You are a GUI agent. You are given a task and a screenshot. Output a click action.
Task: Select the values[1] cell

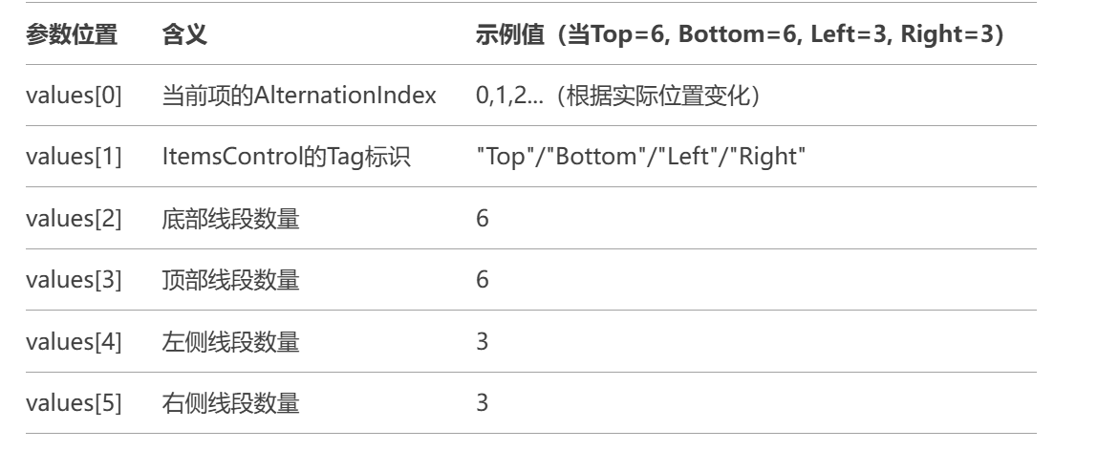tap(74, 157)
